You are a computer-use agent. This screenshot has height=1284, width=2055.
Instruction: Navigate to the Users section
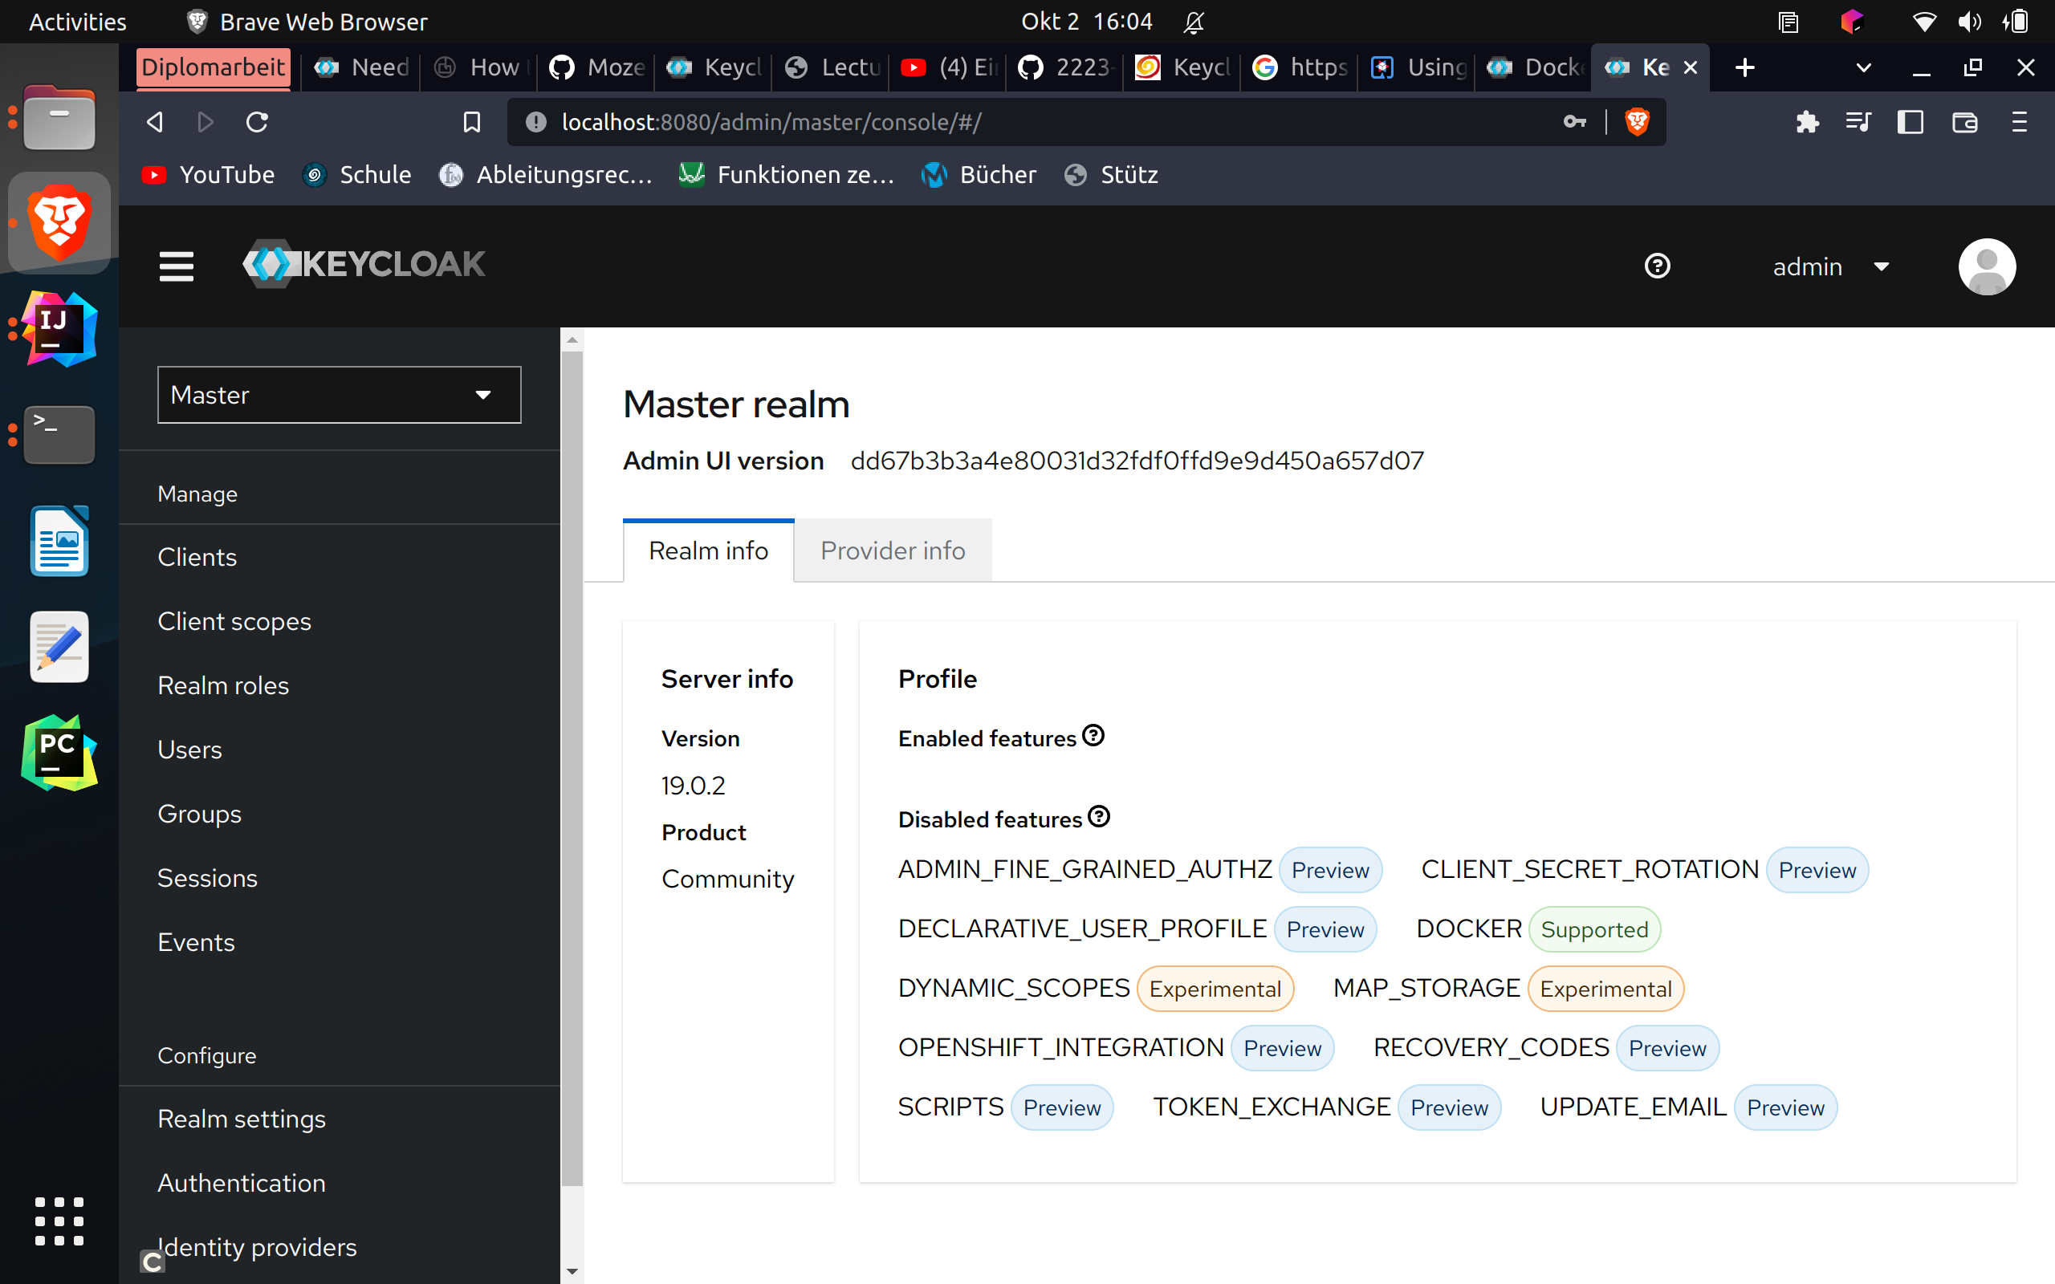click(189, 749)
